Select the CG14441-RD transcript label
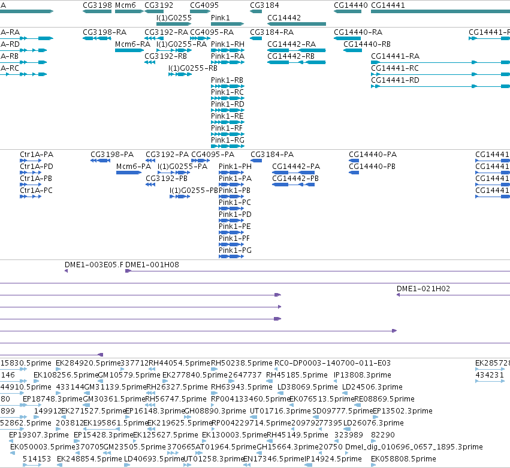The image size is (510, 468). [x=395, y=80]
